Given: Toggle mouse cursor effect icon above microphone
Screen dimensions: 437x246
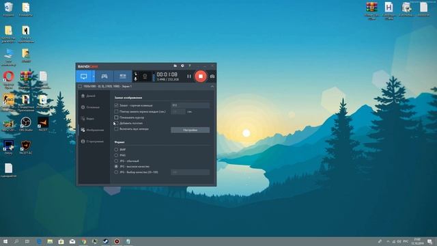Looking at the screenshot, I should (136, 74).
